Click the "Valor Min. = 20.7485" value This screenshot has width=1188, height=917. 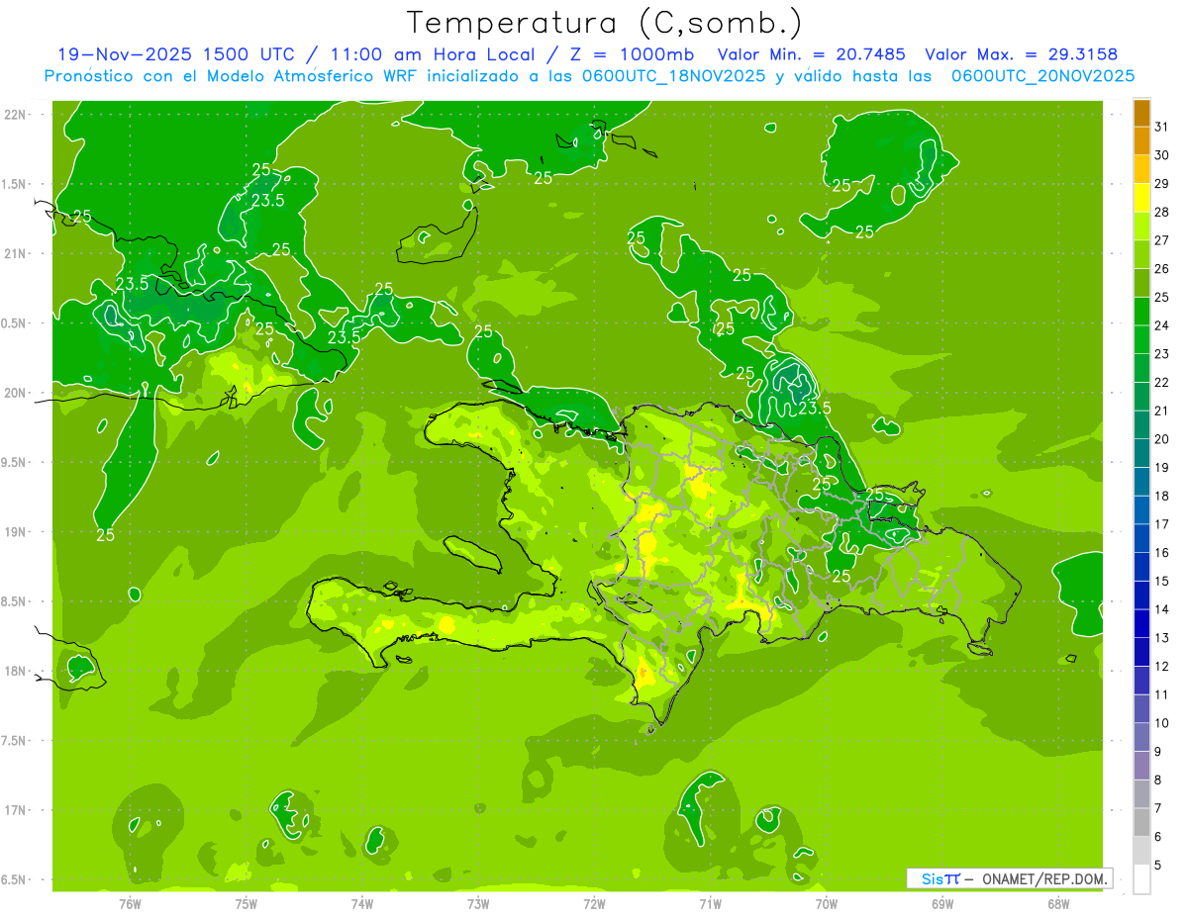tap(812, 54)
